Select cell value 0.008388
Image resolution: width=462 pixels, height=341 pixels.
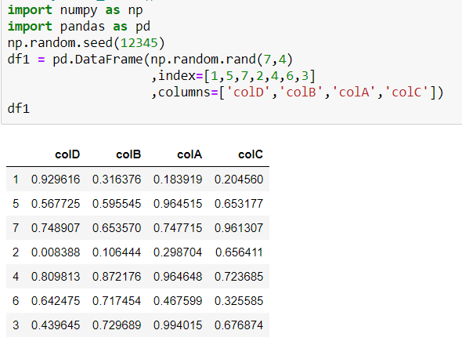coord(56,252)
